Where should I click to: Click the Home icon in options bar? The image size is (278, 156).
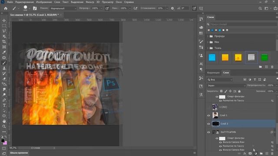(x=6, y=8)
